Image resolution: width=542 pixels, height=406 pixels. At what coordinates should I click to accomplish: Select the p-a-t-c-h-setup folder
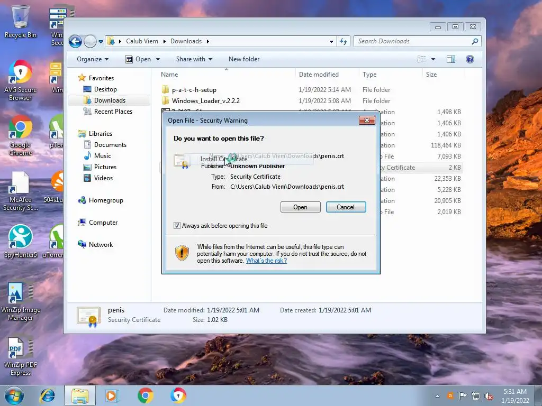(194, 90)
